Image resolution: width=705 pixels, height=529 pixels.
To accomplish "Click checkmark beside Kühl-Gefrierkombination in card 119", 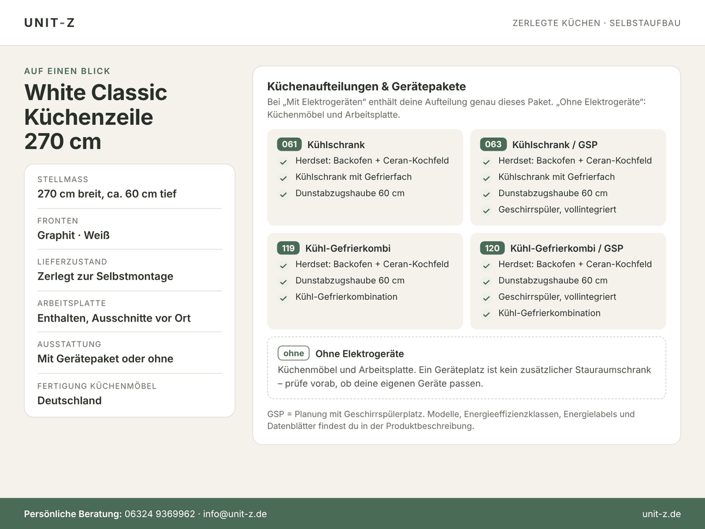I will pyautogui.click(x=283, y=298).
